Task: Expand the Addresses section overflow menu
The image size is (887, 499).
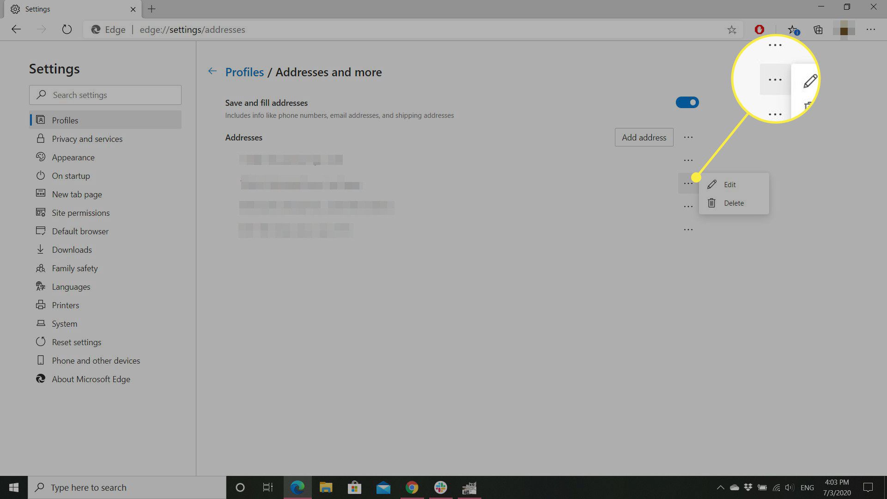Action: click(688, 137)
